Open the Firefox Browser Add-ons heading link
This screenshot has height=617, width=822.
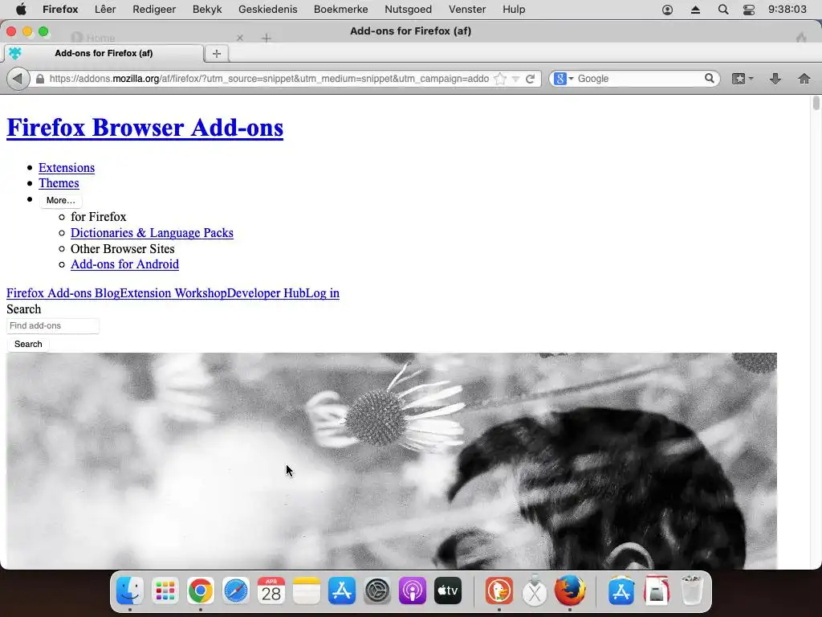click(144, 128)
